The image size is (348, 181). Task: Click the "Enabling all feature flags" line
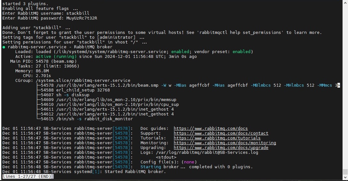coord(40,8)
